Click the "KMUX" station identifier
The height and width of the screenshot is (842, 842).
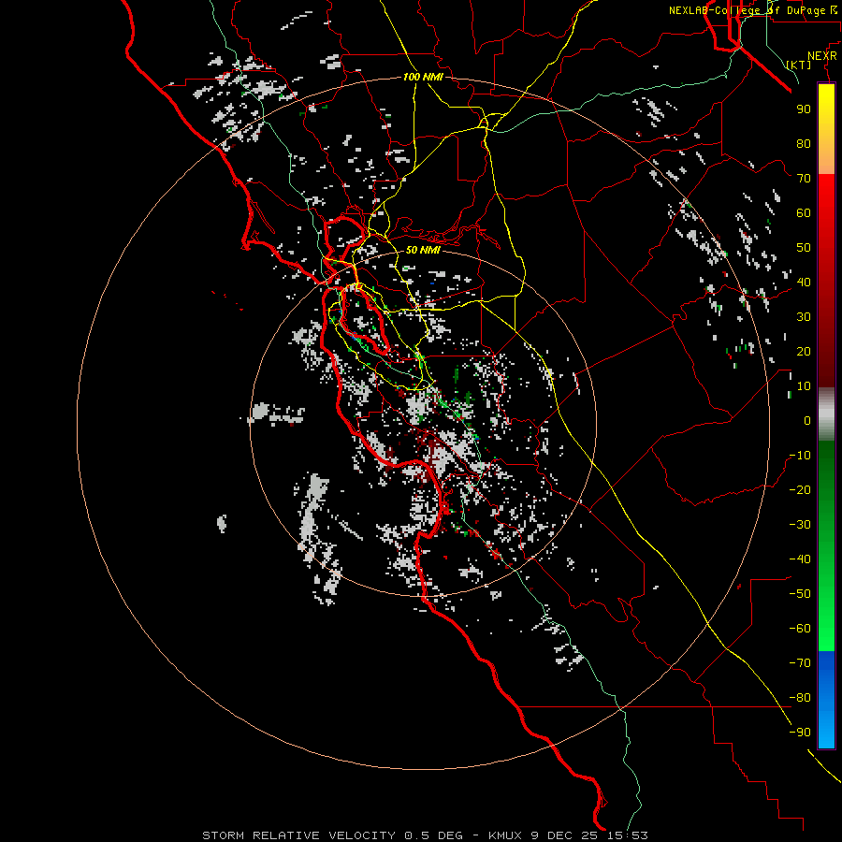tap(505, 835)
